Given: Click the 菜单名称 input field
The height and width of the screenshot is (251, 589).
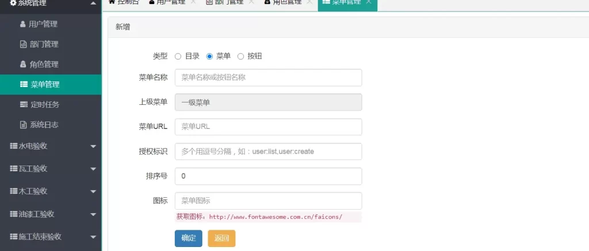Looking at the screenshot, I should pyautogui.click(x=268, y=77).
